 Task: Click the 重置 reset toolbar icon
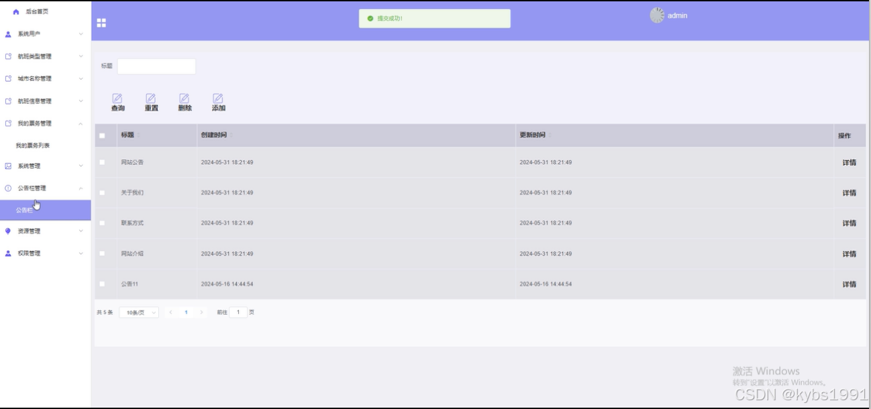coord(151,99)
